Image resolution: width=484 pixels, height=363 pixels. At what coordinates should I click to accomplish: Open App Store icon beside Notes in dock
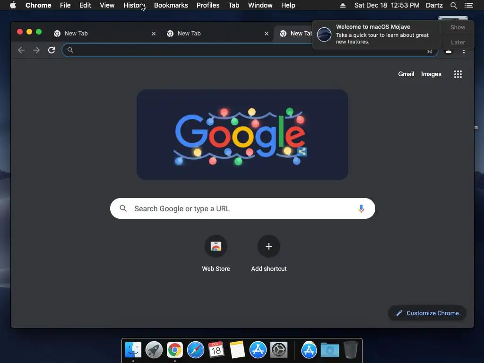coord(258,350)
